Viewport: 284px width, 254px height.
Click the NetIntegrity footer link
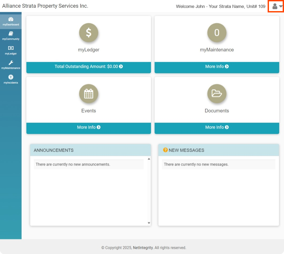[x=143, y=248]
